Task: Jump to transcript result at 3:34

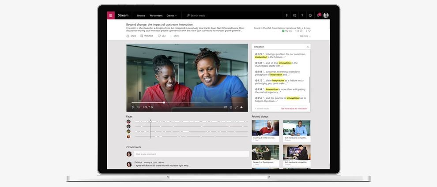Action: point(280,91)
